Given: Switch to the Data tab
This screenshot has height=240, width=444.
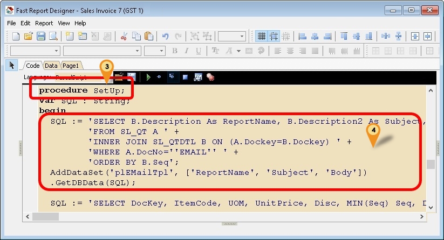Looking at the screenshot, I should click(51, 65).
